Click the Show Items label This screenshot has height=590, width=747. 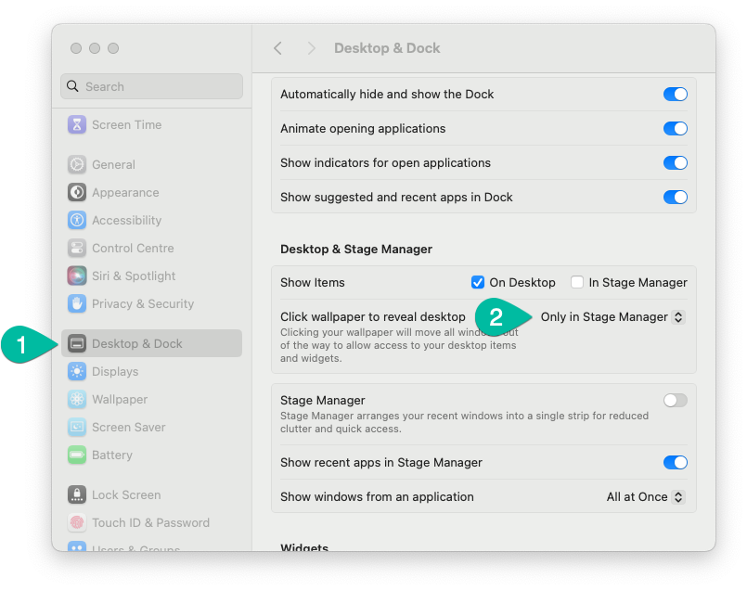312,282
